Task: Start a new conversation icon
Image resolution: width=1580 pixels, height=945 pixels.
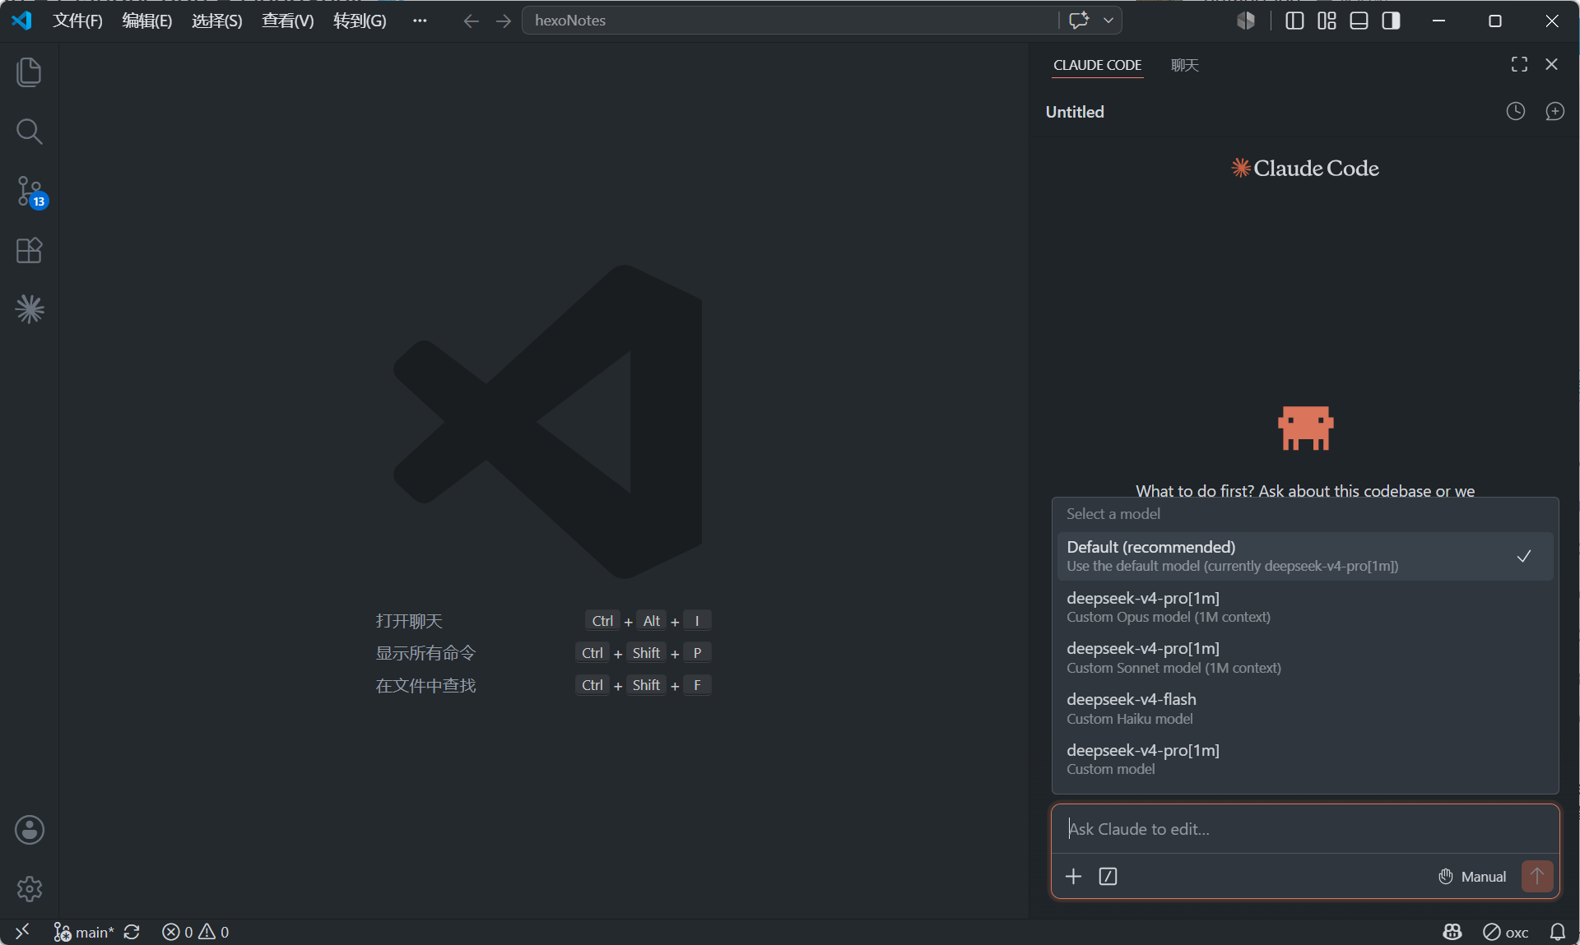Action: (x=1554, y=112)
